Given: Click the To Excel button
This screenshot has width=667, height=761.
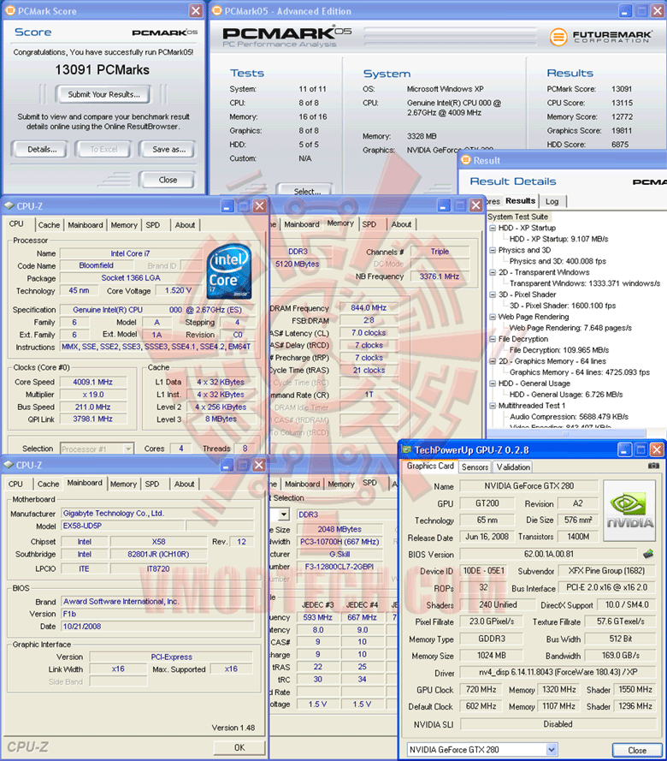Looking at the screenshot, I should [103, 150].
